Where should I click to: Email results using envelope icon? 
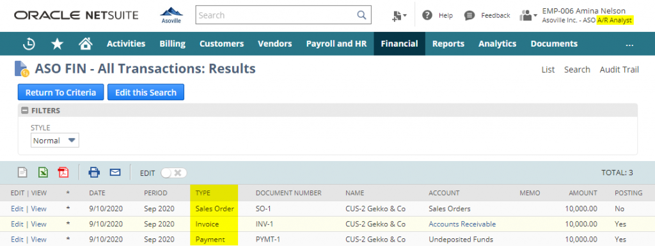click(115, 173)
